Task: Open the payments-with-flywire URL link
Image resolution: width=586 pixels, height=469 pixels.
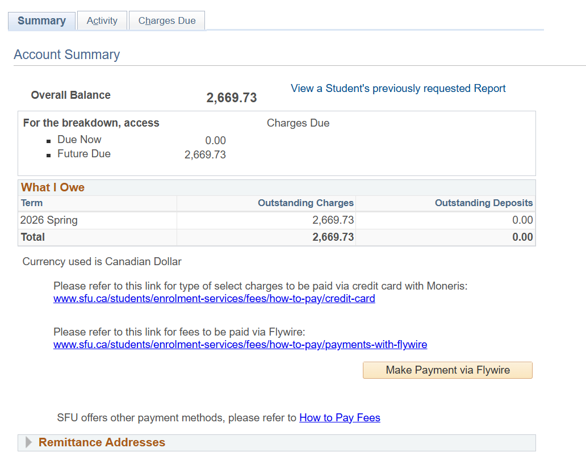Action: click(240, 345)
